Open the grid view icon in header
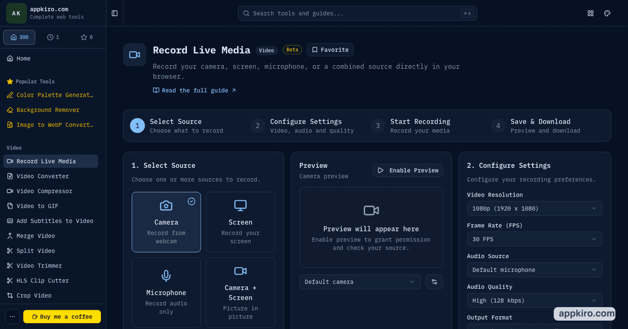This screenshot has height=329, width=628. coord(591,13)
